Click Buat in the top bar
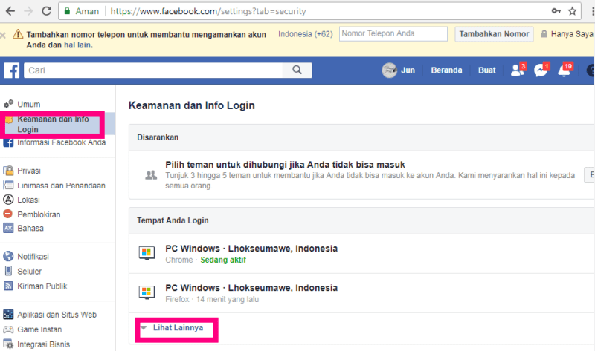 (487, 70)
